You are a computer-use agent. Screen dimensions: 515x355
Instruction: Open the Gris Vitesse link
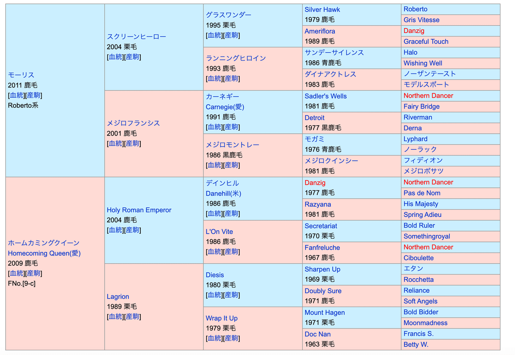coord(421,20)
